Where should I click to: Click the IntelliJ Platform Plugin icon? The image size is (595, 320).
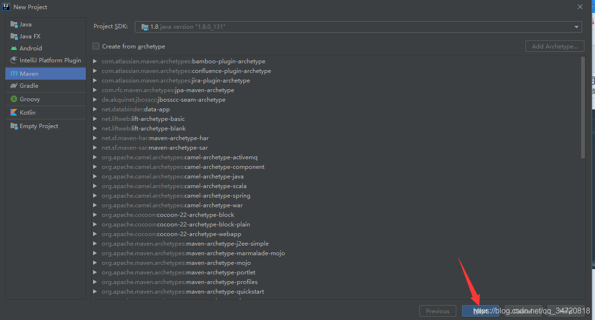13,60
